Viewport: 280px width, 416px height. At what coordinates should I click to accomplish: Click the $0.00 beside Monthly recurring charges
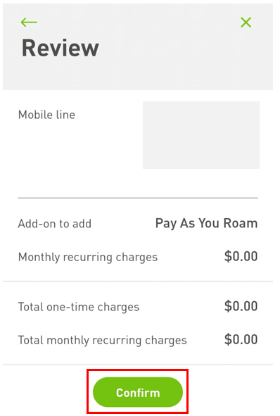coord(241,256)
